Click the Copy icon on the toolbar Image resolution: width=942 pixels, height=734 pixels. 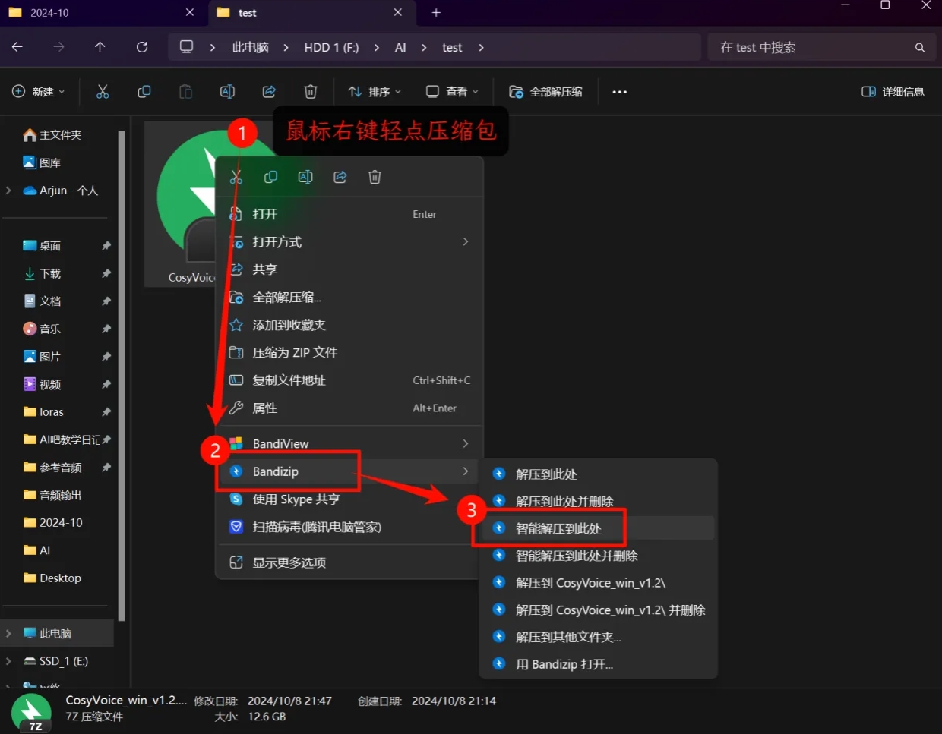click(x=144, y=91)
